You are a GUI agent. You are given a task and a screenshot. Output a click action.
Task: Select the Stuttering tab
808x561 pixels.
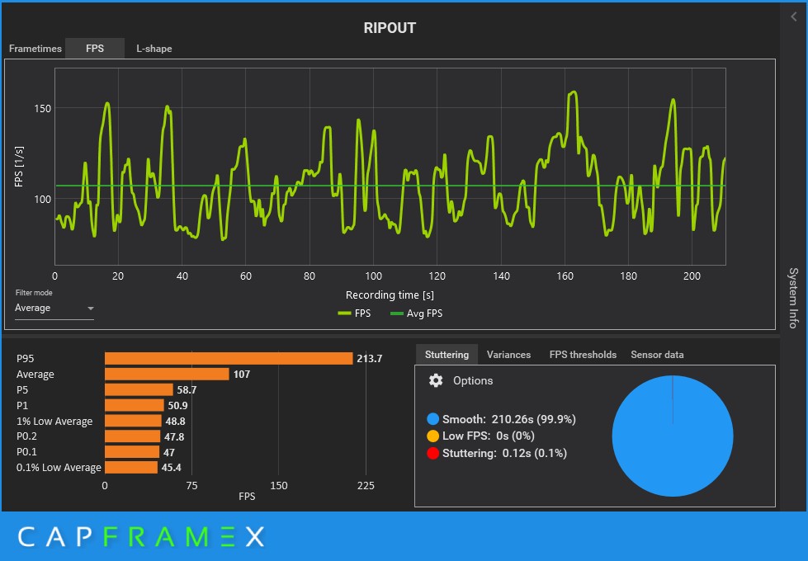(x=447, y=355)
